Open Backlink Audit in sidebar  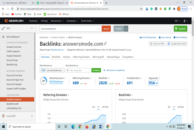(12, 104)
